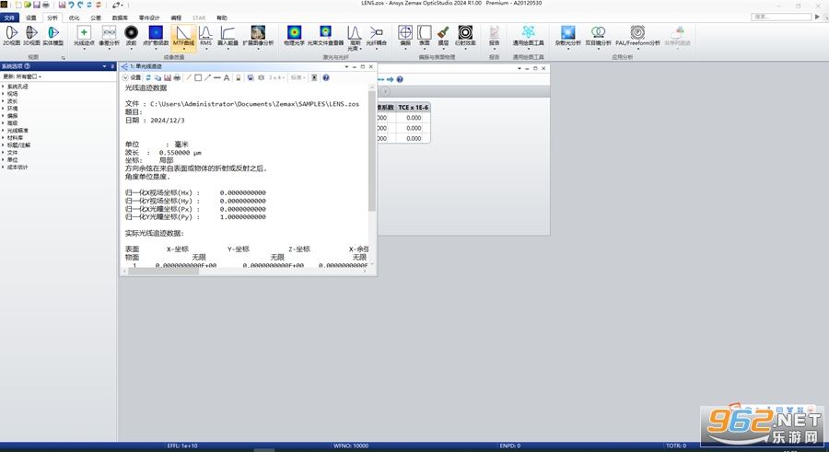Select the file path line ending LENS.zos

pyautogui.click(x=242, y=104)
